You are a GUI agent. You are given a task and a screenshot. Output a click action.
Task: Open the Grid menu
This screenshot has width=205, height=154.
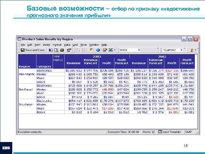(75, 45)
